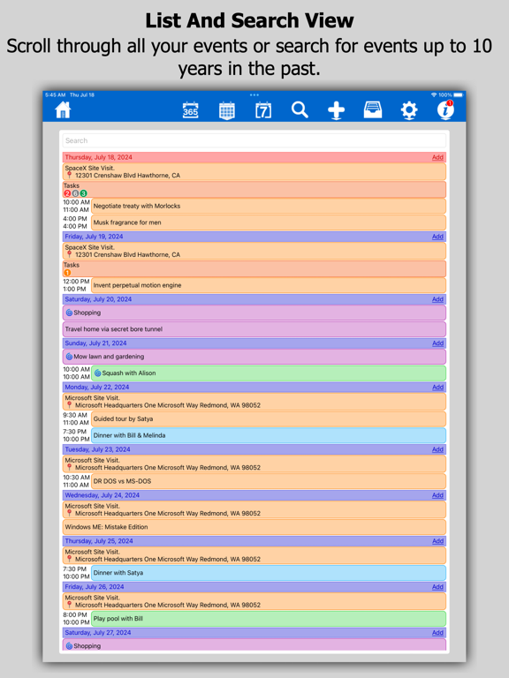Open 'Dinner with Bill & Melinda' event
Screen dimensions: 509x678
pos(269,435)
